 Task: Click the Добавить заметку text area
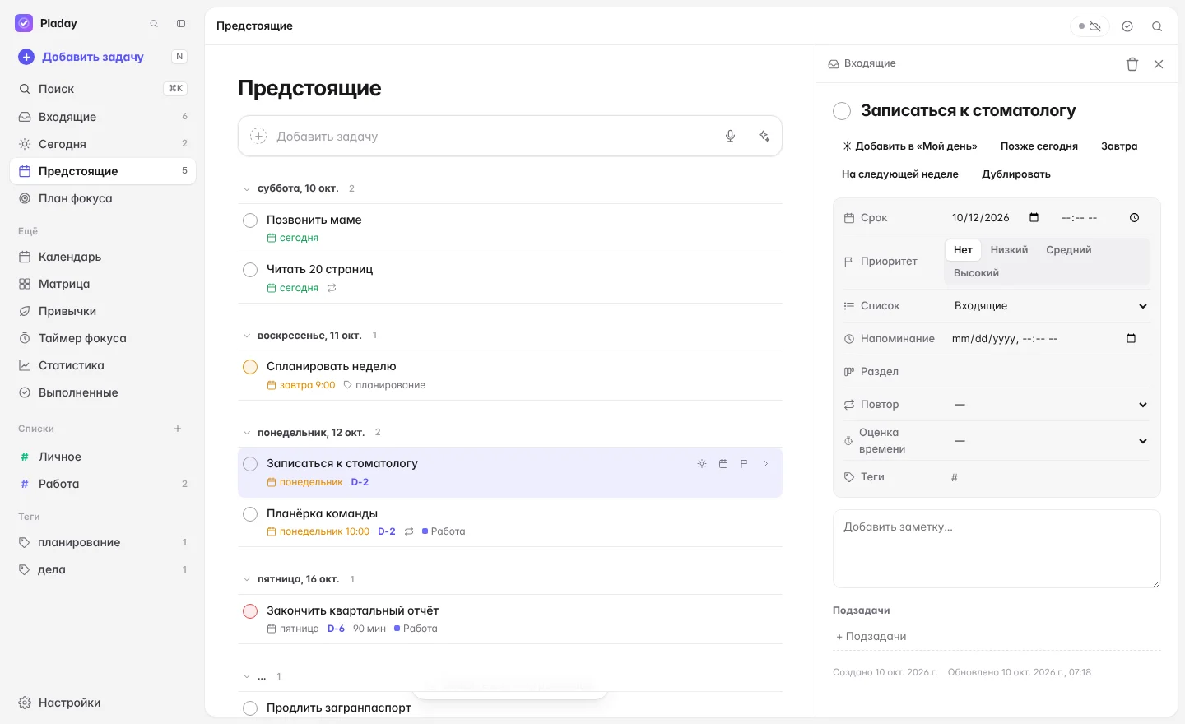coord(997,549)
